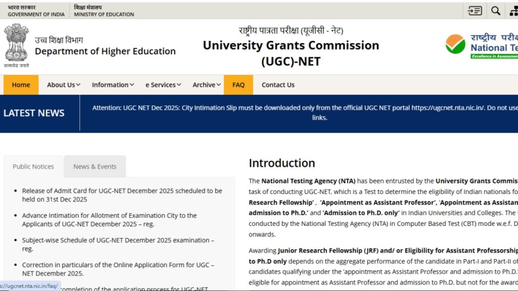
Task: Open the Information dropdown
Action: click(112, 85)
